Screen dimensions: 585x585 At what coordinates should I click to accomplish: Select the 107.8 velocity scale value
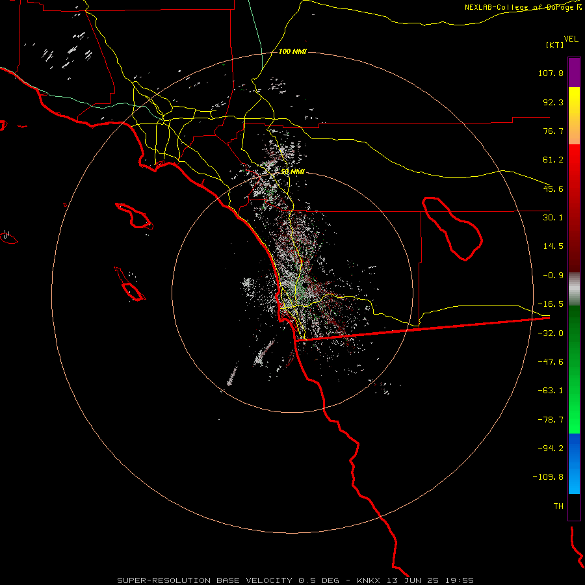(551, 73)
